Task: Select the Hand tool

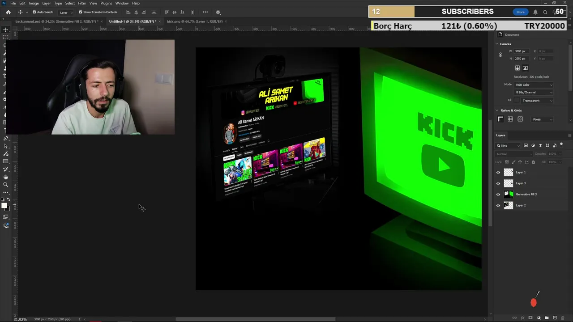Action: (x=5, y=177)
